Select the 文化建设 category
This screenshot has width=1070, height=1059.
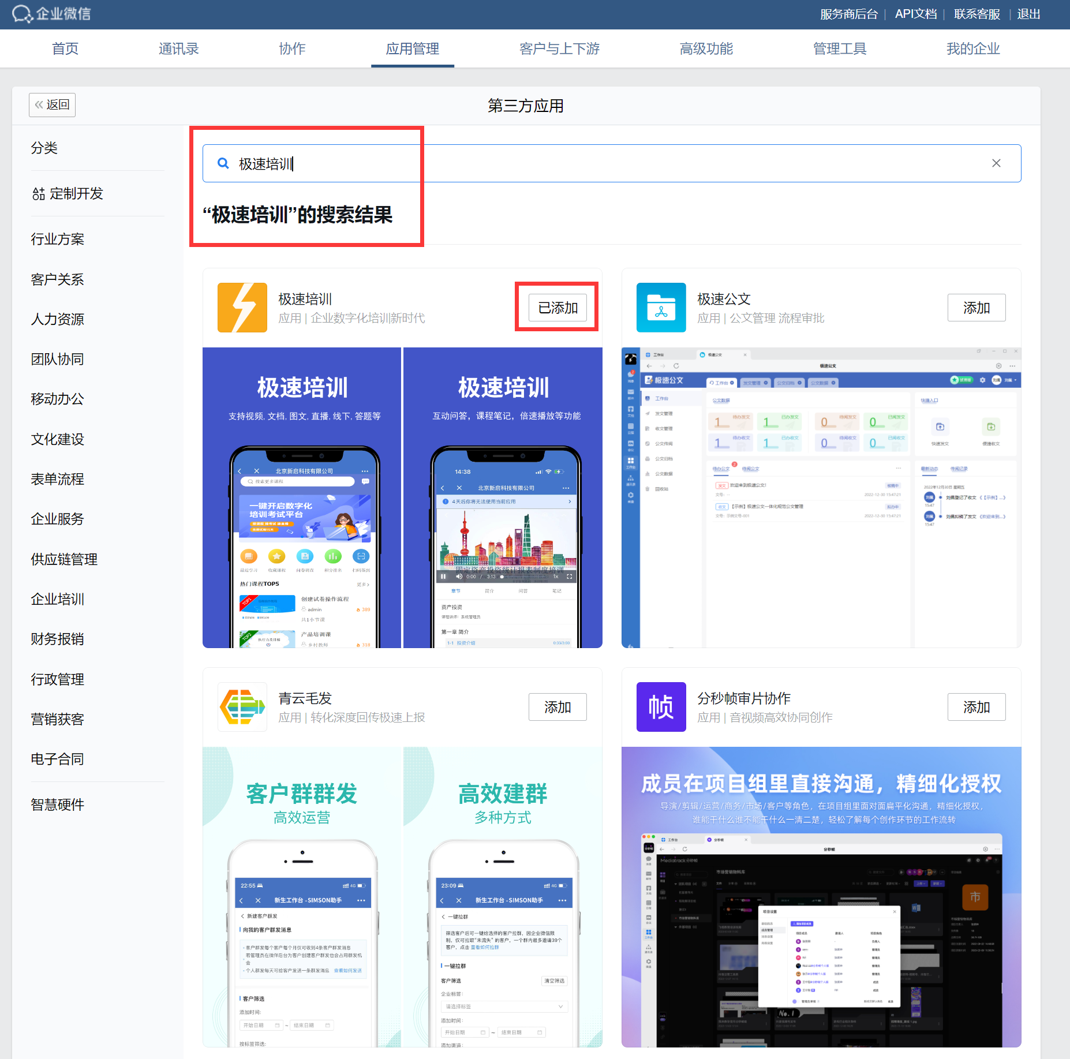coord(58,439)
